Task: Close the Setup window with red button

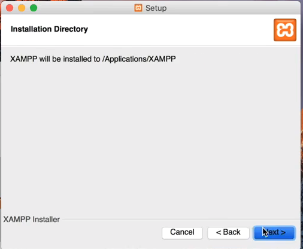Action: point(10,8)
